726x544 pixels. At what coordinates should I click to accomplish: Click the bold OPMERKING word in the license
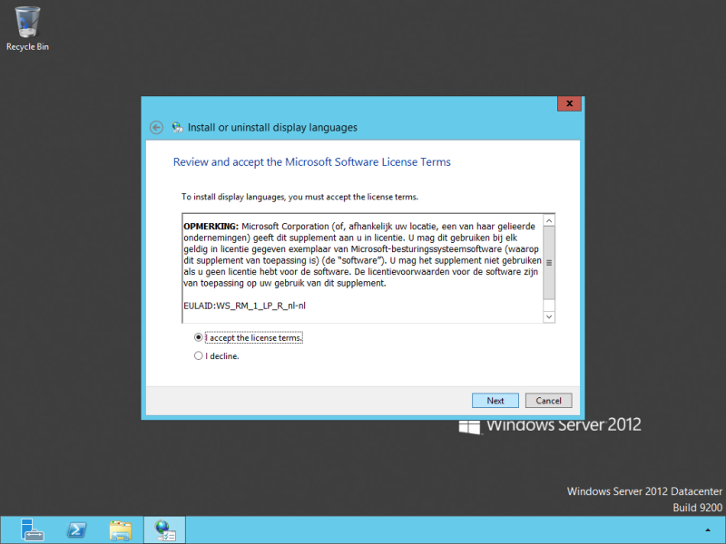point(211,226)
